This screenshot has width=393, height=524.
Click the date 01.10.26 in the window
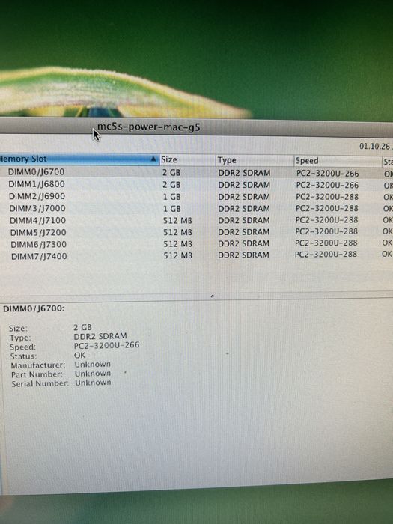tap(374, 147)
